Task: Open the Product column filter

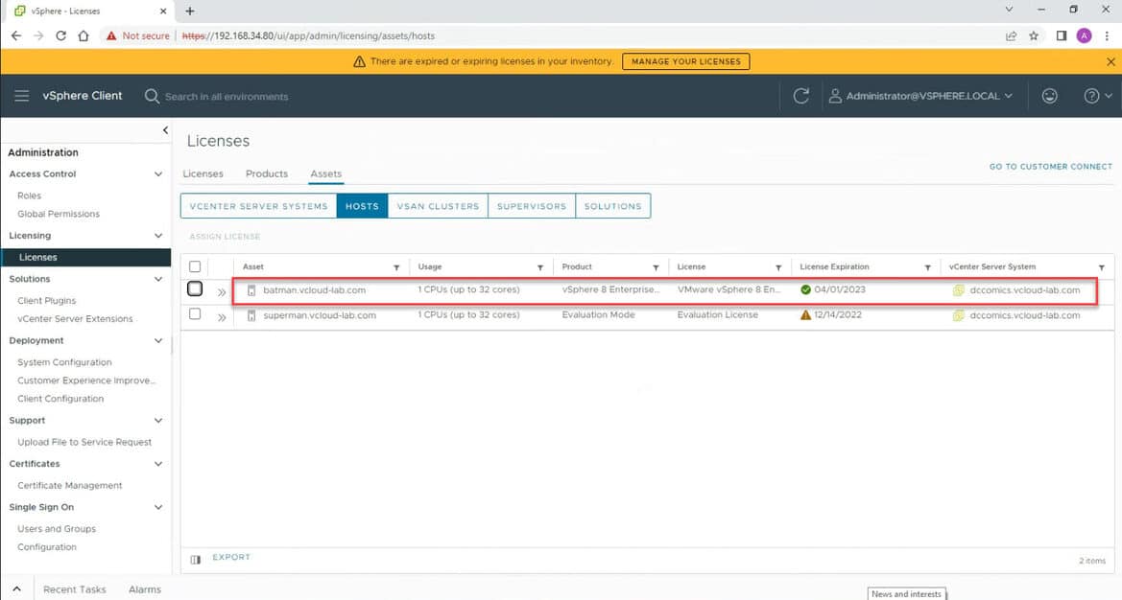Action: click(x=656, y=267)
